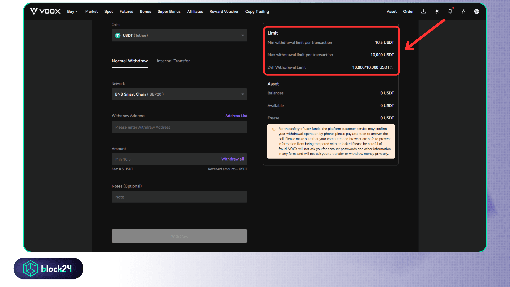
Task: Open the USDT coin dropdown
Action: [x=179, y=35]
